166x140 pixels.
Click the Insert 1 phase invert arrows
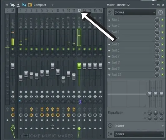tap(21, 92)
